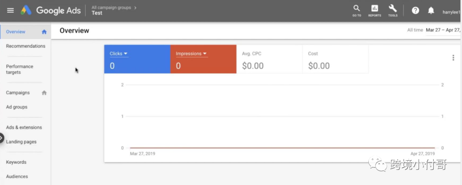Open the Help question mark icon

415,11
